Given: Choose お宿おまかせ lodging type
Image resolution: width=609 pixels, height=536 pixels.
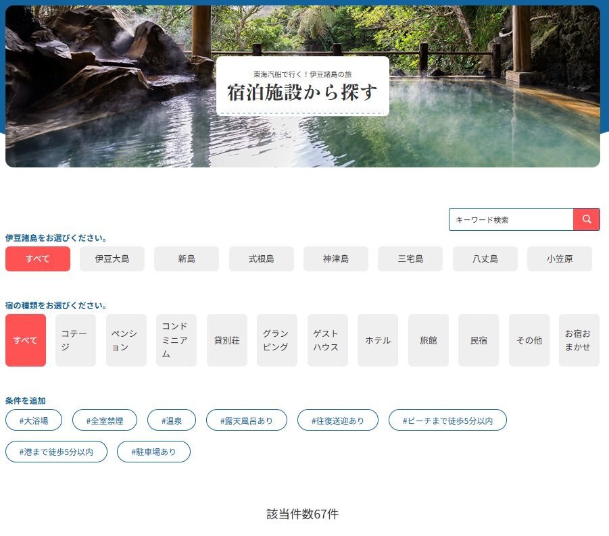Looking at the screenshot, I should [x=579, y=340].
